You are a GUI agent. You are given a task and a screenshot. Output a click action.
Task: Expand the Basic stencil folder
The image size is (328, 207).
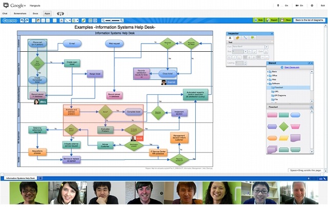[x=268, y=72]
